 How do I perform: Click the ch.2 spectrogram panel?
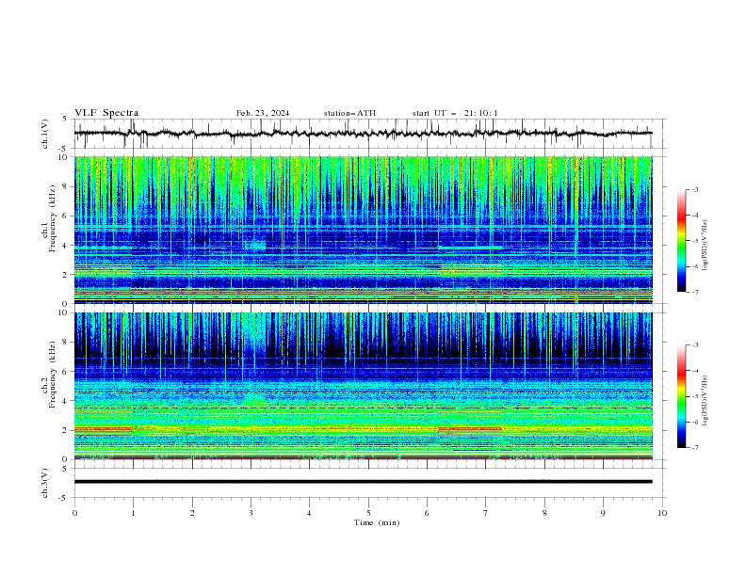click(364, 386)
